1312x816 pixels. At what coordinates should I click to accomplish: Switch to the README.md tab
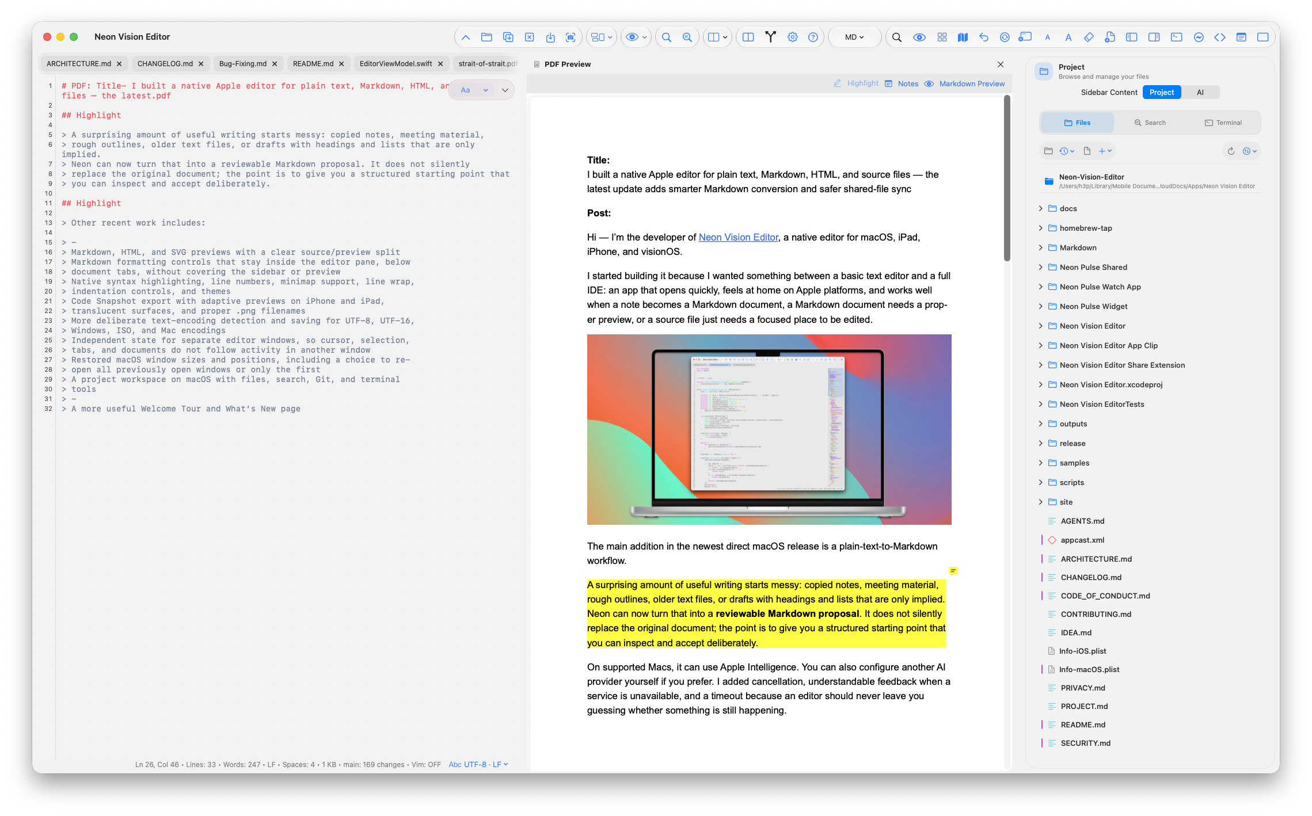tap(313, 64)
